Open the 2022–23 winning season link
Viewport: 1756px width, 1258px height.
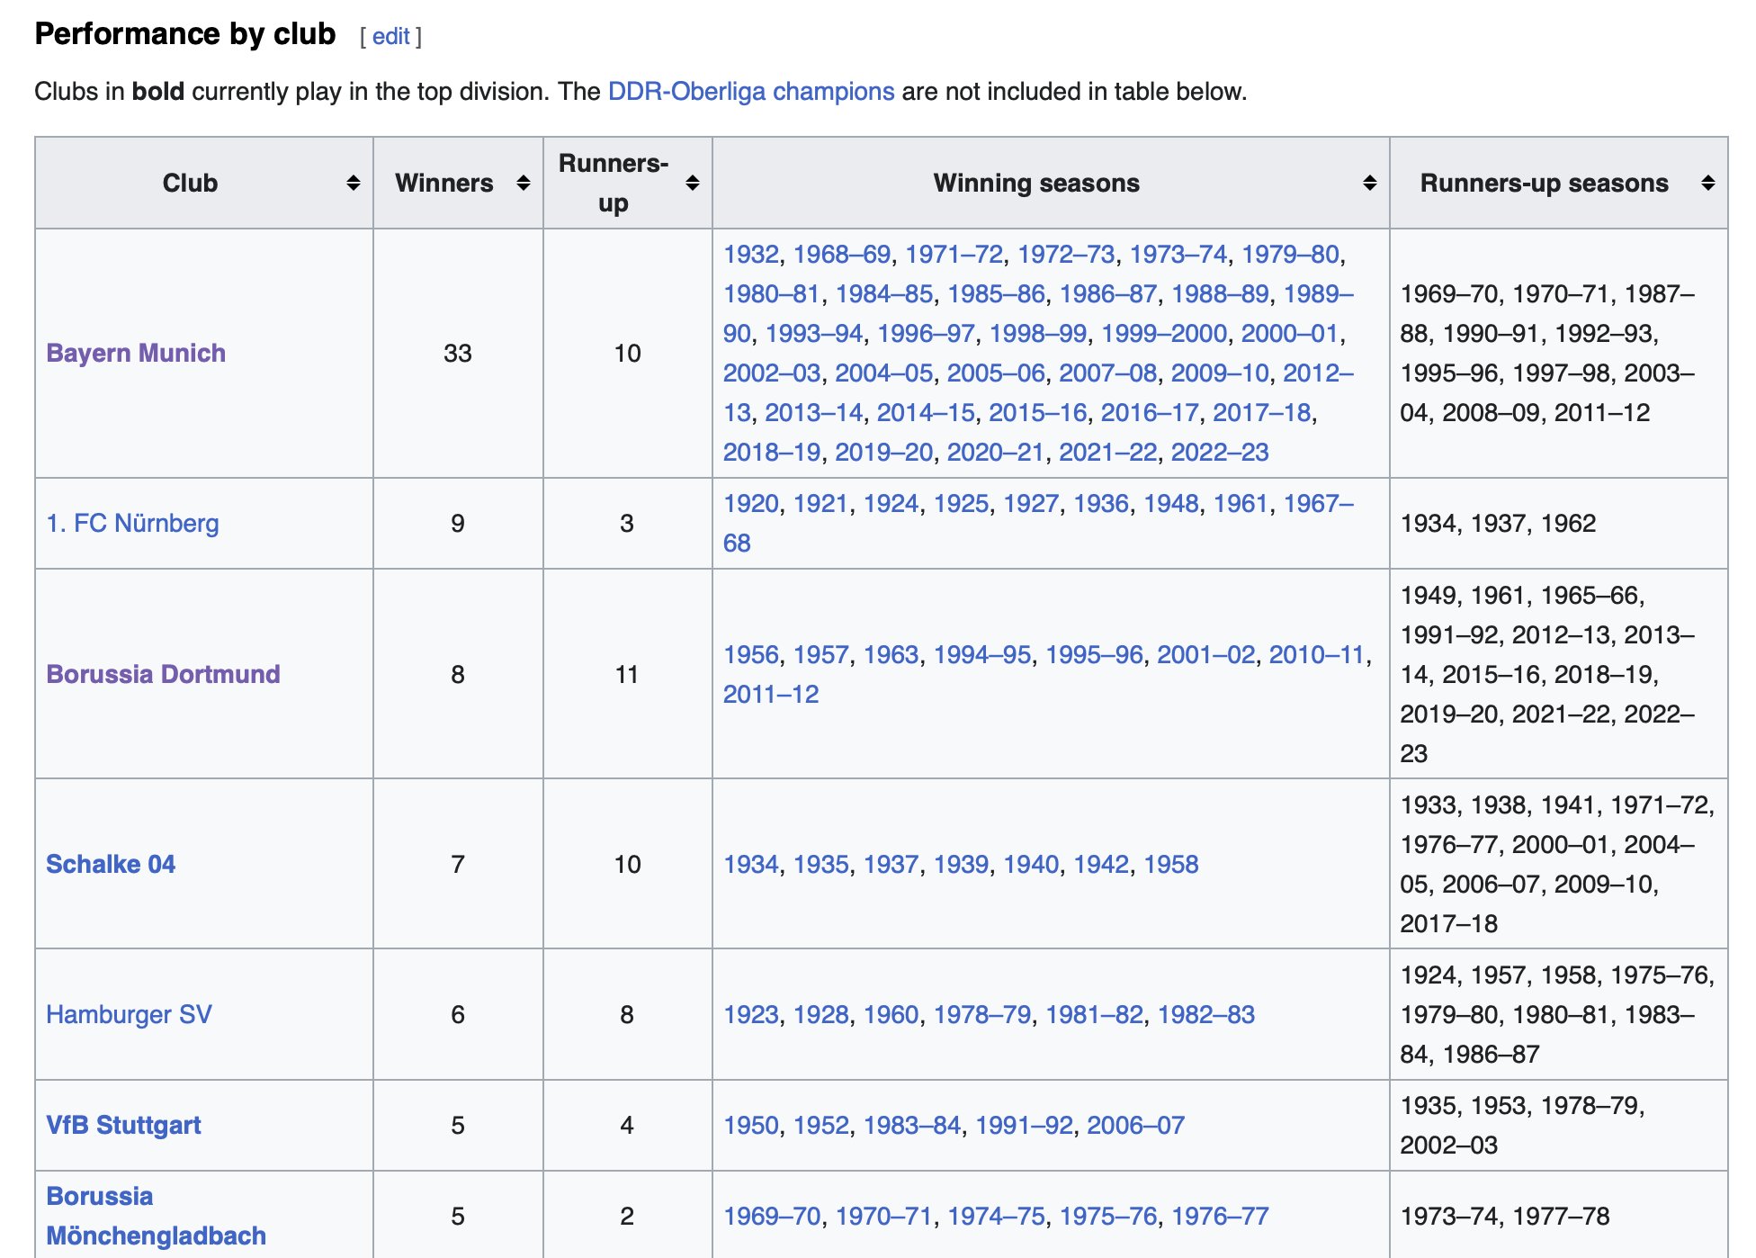(1220, 452)
